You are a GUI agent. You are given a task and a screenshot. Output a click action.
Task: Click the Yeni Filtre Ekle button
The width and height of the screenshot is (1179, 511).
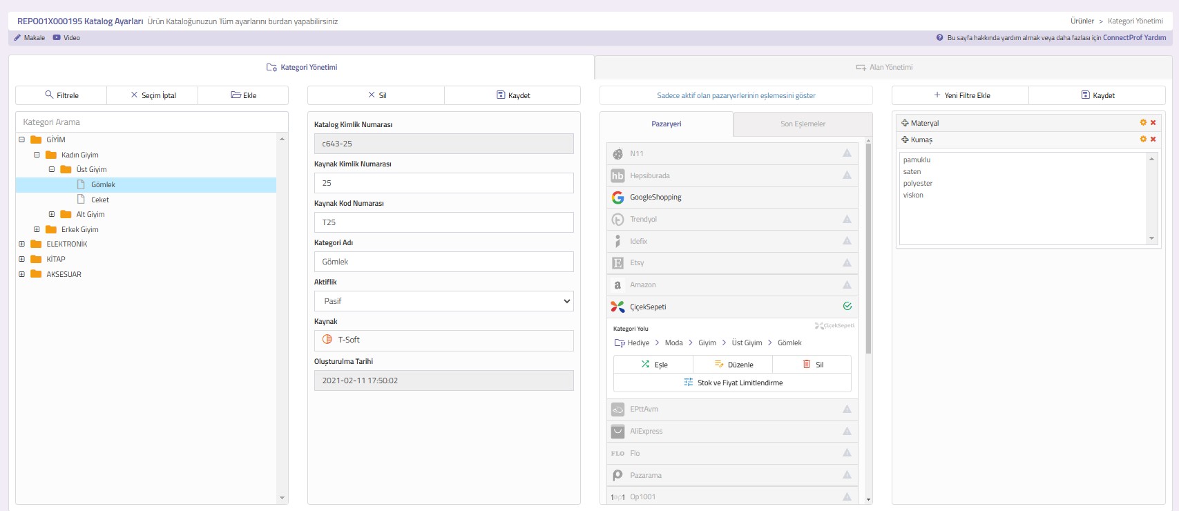point(961,95)
